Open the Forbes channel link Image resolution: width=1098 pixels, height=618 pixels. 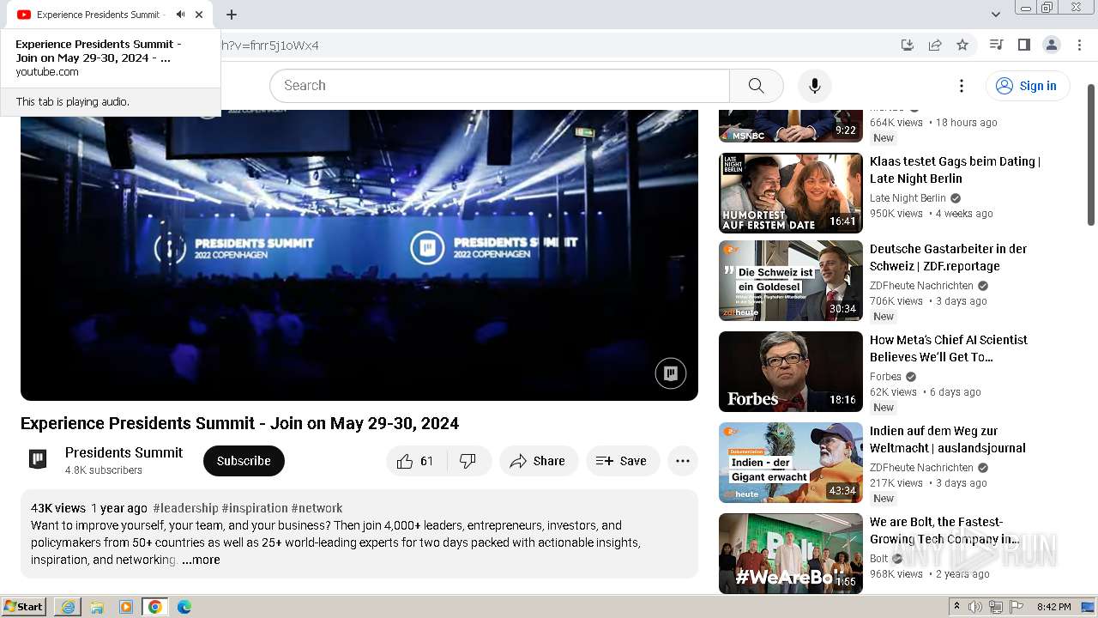click(885, 377)
